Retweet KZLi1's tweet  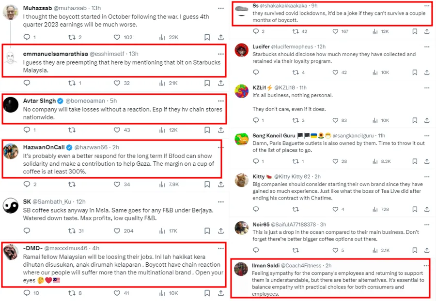click(296, 120)
